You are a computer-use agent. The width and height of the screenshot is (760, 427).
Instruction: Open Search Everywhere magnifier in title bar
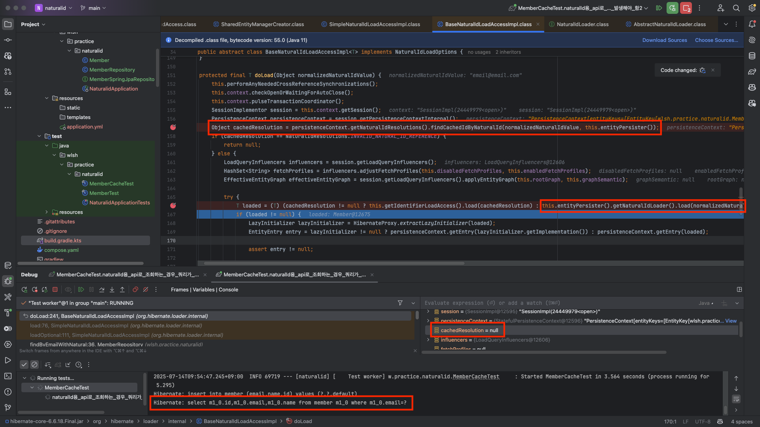(x=736, y=8)
